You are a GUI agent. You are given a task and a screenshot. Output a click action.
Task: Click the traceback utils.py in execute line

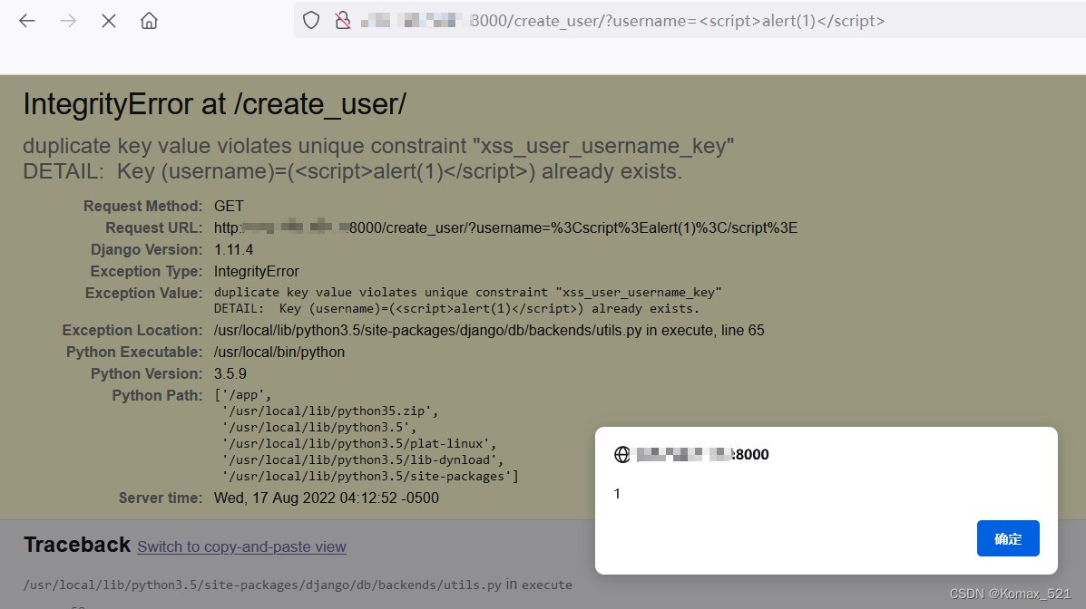tap(298, 585)
